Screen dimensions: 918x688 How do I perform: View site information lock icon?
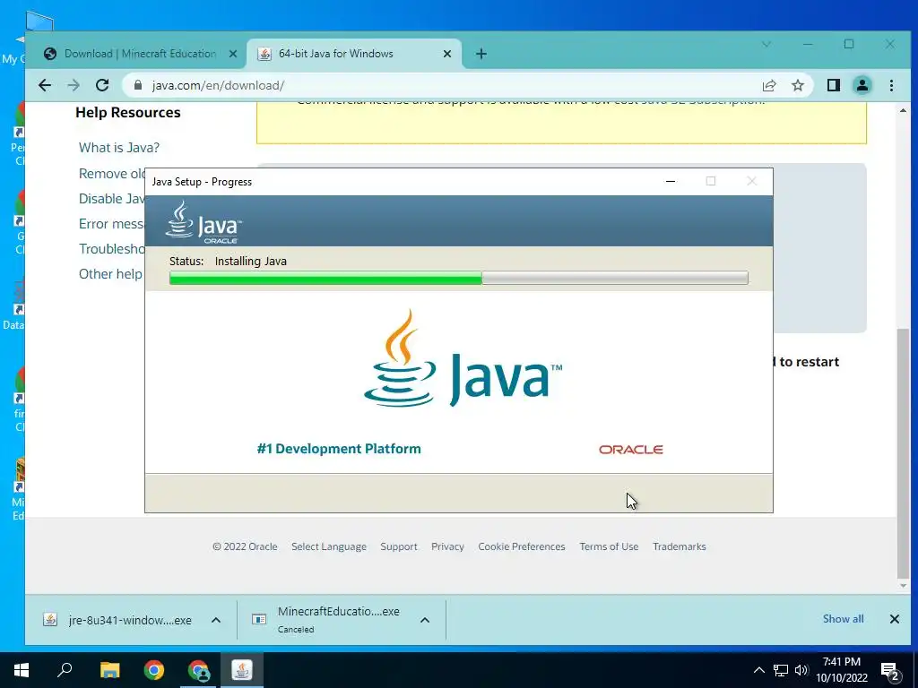pyautogui.click(x=138, y=85)
